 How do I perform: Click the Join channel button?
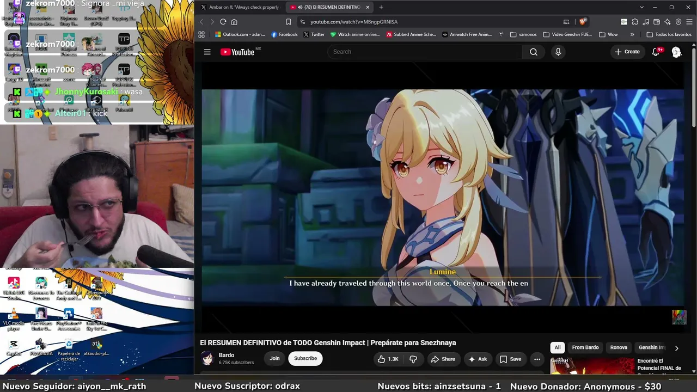pyautogui.click(x=274, y=358)
